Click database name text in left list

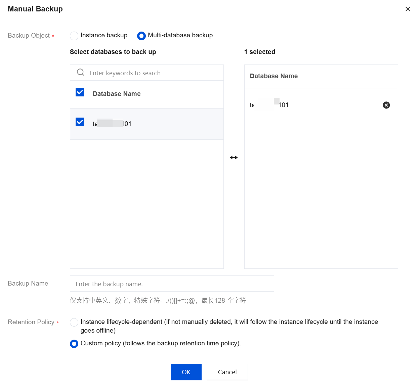coord(112,124)
